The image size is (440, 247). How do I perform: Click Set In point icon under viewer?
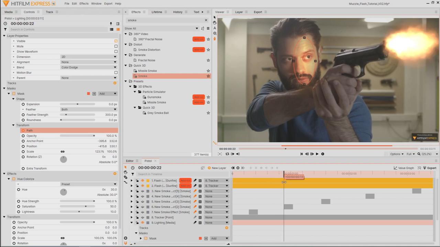click(x=233, y=154)
